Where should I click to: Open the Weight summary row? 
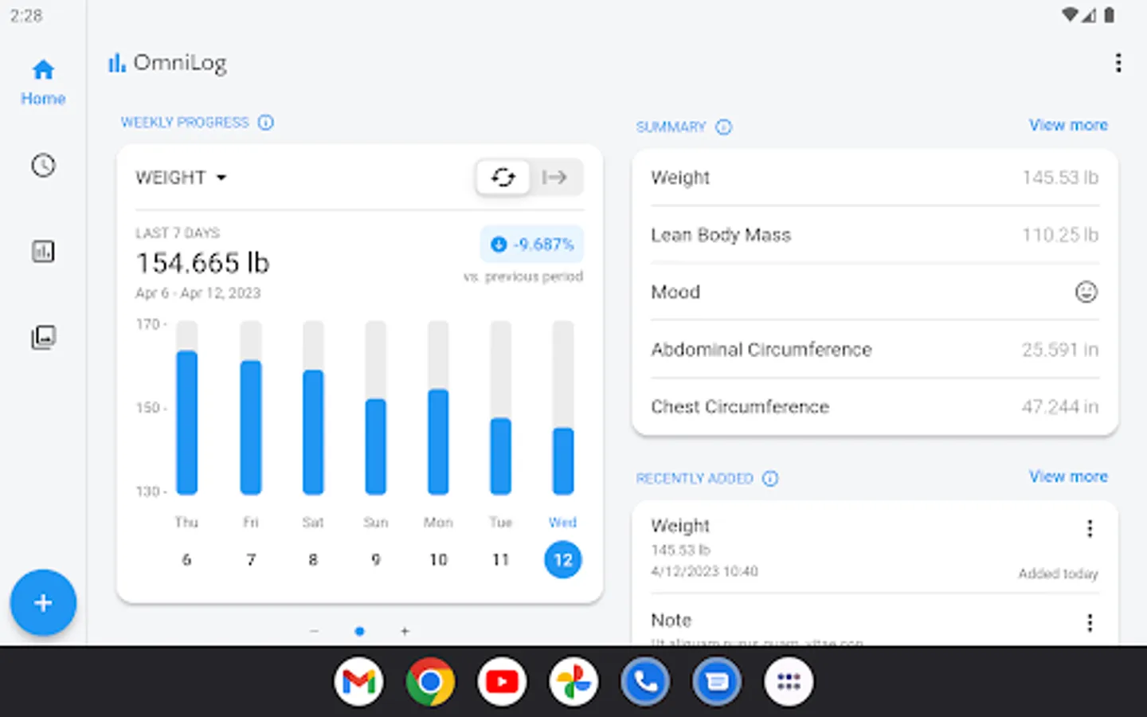point(875,178)
